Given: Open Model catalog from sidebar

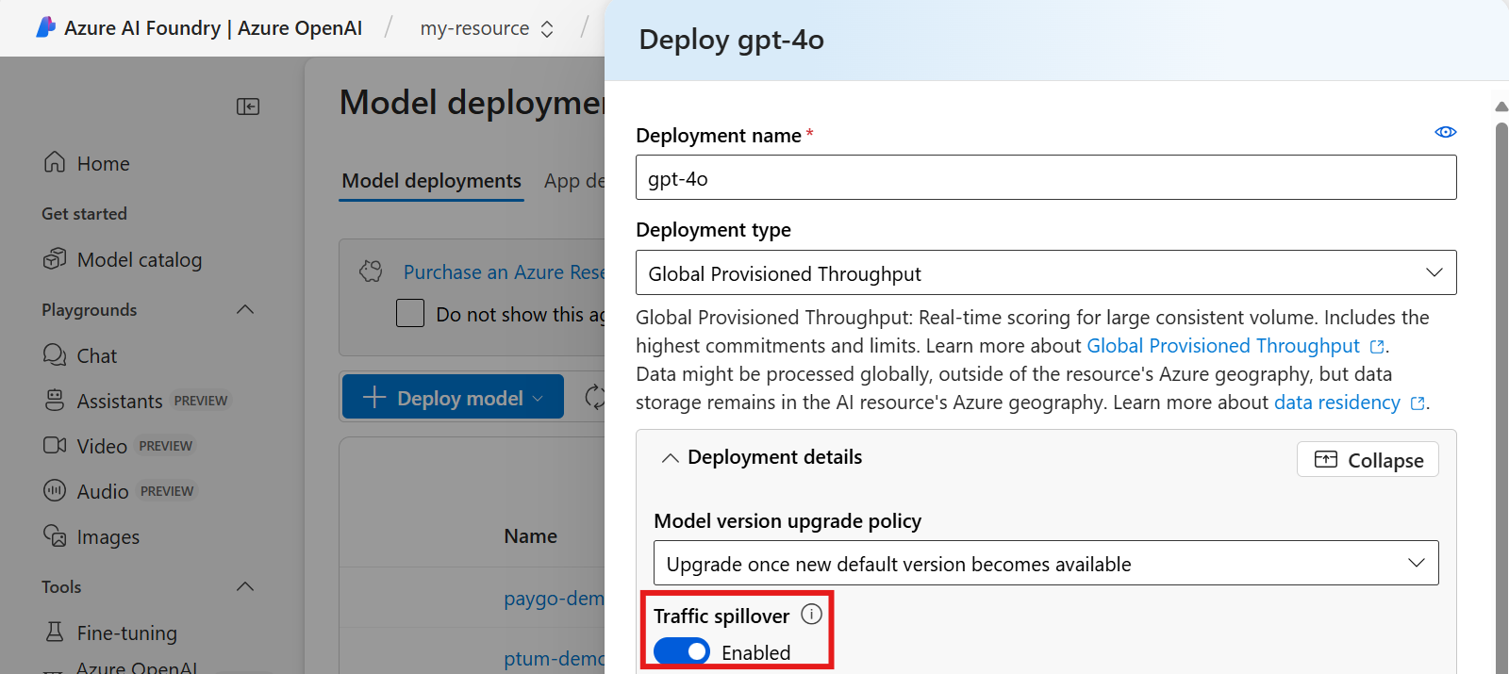Looking at the screenshot, I should coord(139,260).
